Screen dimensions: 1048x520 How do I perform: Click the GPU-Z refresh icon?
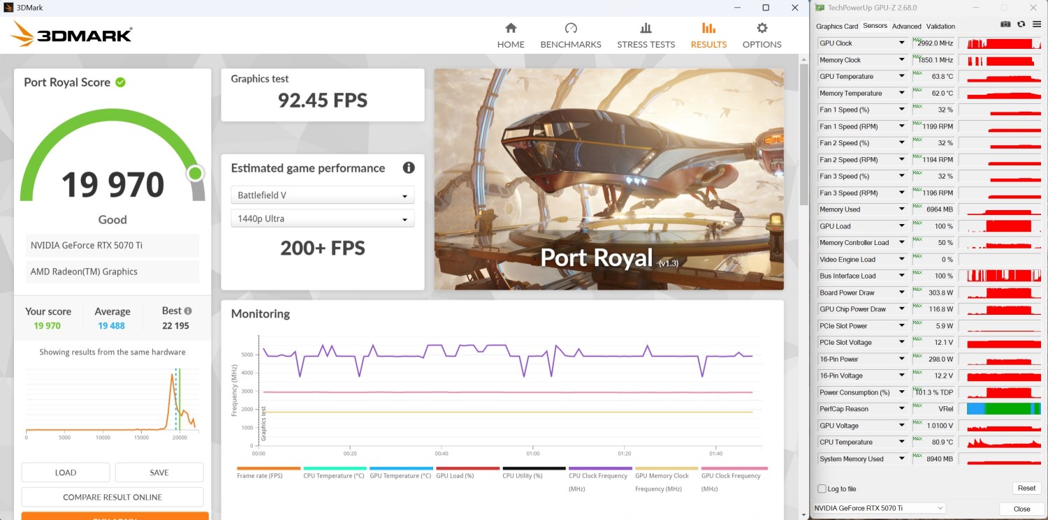pos(1021,24)
